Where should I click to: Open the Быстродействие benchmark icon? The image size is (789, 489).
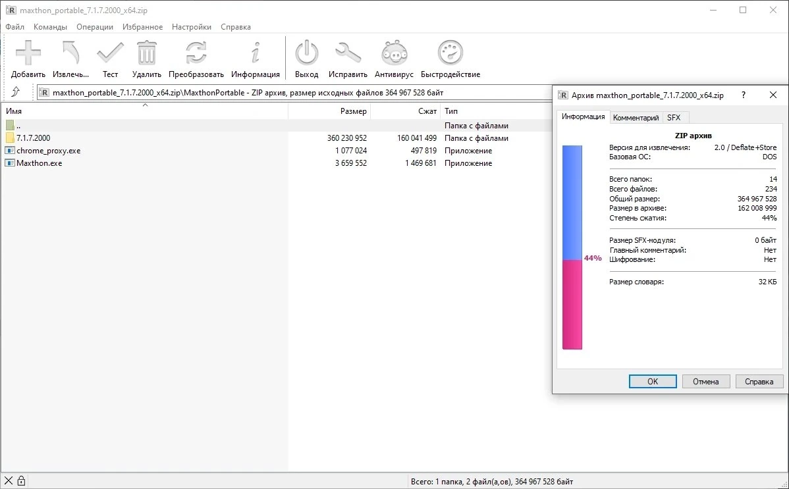pyautogui.click(x=450, y=53)
